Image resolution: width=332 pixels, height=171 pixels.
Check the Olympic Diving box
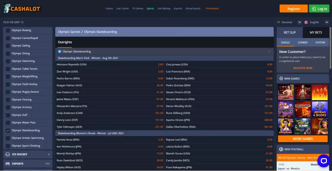pyautogui.click(x=8, y=53)
